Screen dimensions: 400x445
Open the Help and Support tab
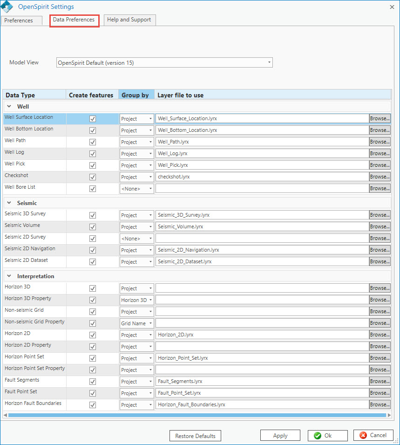(x=129, y=20)
